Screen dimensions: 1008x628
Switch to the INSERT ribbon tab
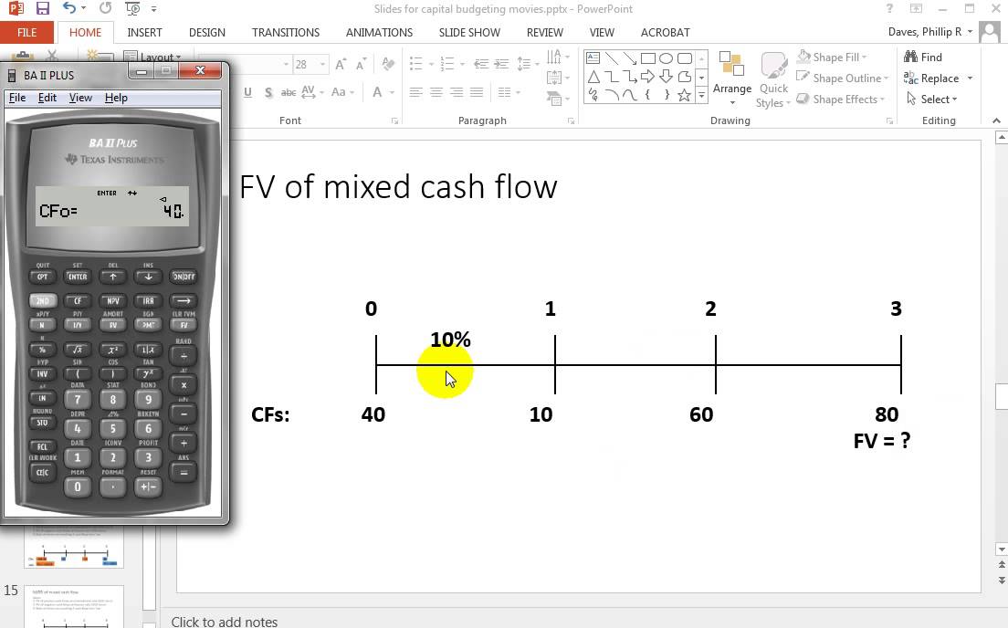tap(144, 32)
